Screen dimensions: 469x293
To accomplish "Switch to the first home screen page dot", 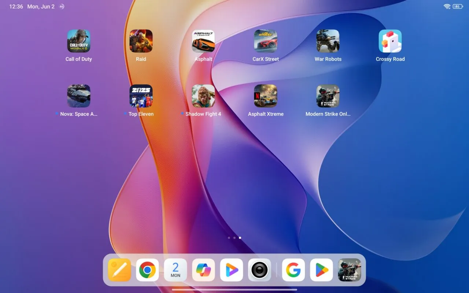I will (229, 238).
